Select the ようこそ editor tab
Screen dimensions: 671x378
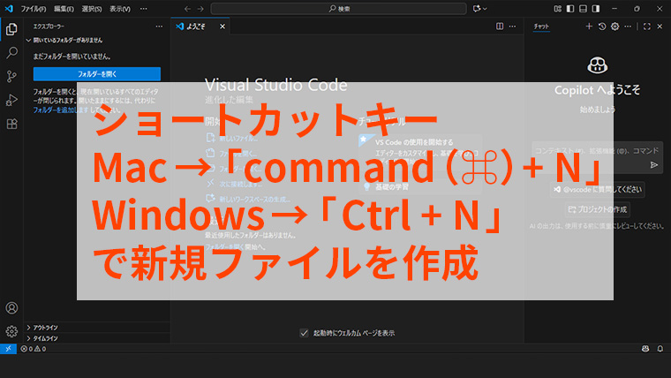click(x=193, y=26)
